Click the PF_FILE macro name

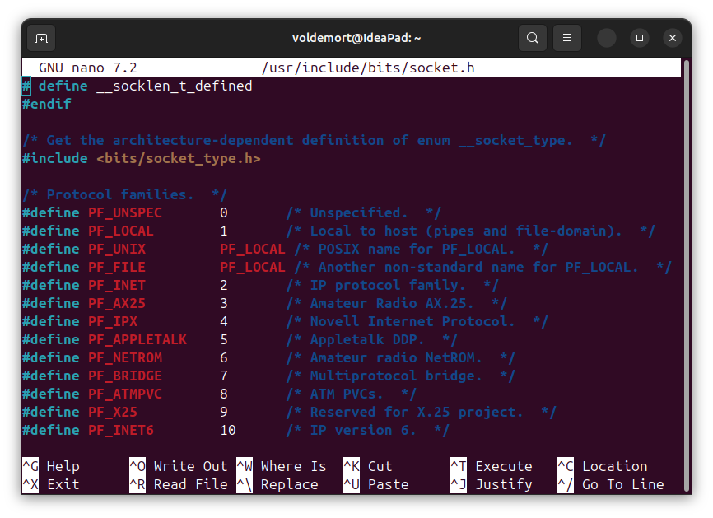coord(117,268)
